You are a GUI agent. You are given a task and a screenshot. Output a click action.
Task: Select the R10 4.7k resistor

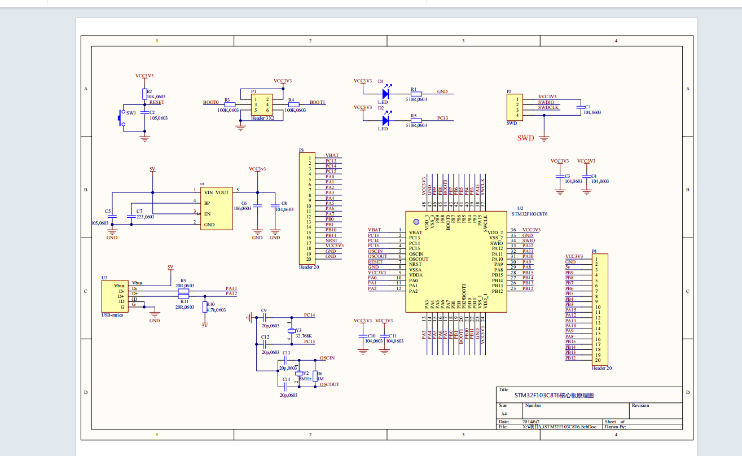pos(205,306)
